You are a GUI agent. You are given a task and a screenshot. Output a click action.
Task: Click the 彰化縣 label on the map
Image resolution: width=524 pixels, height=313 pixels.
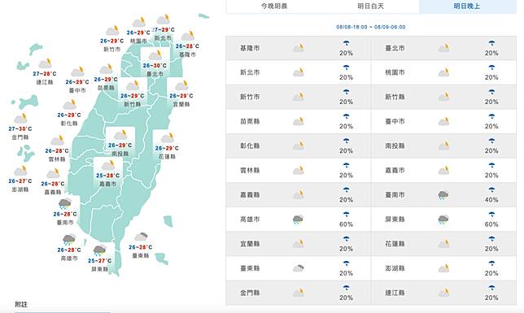coord(69,124)
